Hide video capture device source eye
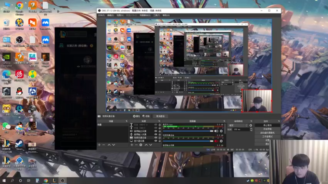Viewport: 328px width, 184px height. click(156, 138)
